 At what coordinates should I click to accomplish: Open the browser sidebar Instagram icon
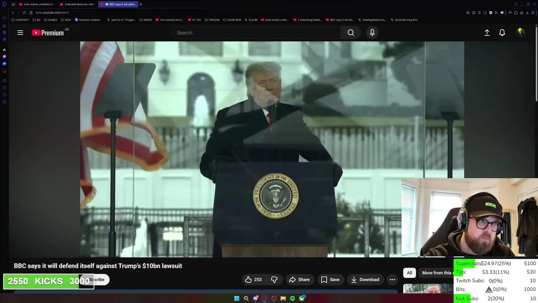coord(4,71)
